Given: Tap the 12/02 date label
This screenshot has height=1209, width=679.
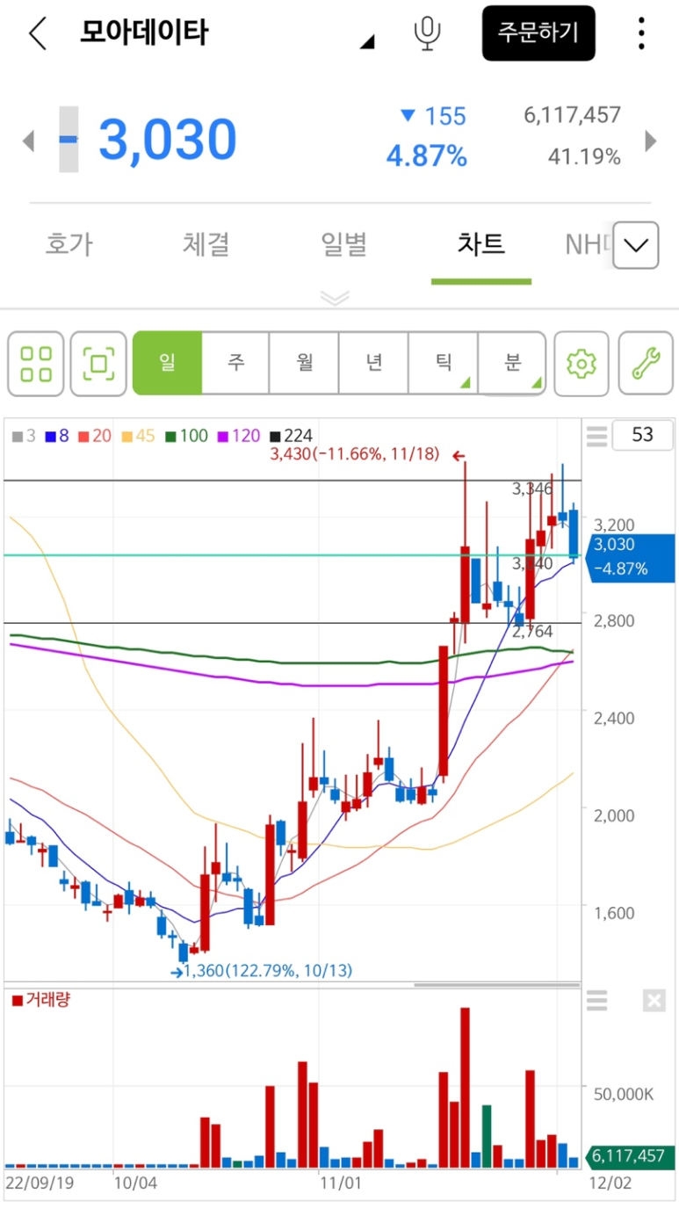Looking at the screenshot, I should coord(610,1183).
